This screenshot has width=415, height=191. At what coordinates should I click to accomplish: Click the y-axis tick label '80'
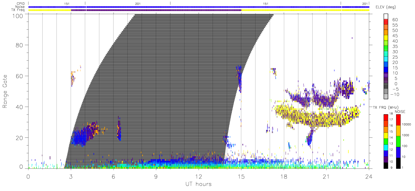click(x=20, y=45)
